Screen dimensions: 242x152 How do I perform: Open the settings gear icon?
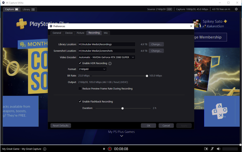pos(236,9)
